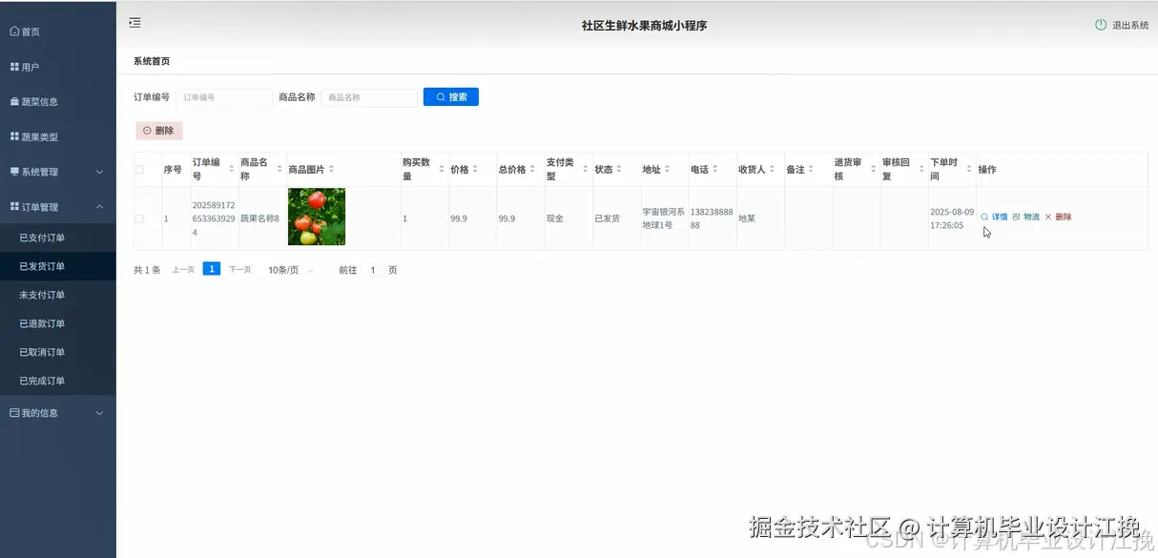The image size is (1158, 558).
Task: Check the checkbox for order row 1
Action: [x=139, y=217]
